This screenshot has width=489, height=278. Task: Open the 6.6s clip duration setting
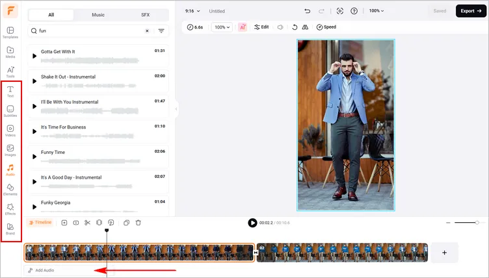point(195,27)
